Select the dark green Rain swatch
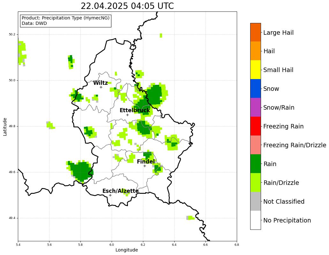Screen dimensions: 329x255 coord(256,164)
